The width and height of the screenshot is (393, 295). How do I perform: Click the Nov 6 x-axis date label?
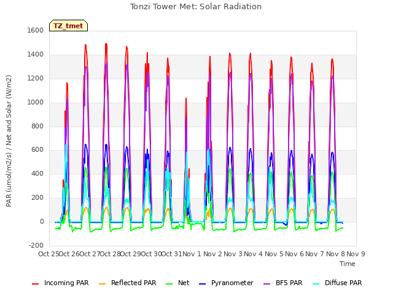click(x=294, y=254)
